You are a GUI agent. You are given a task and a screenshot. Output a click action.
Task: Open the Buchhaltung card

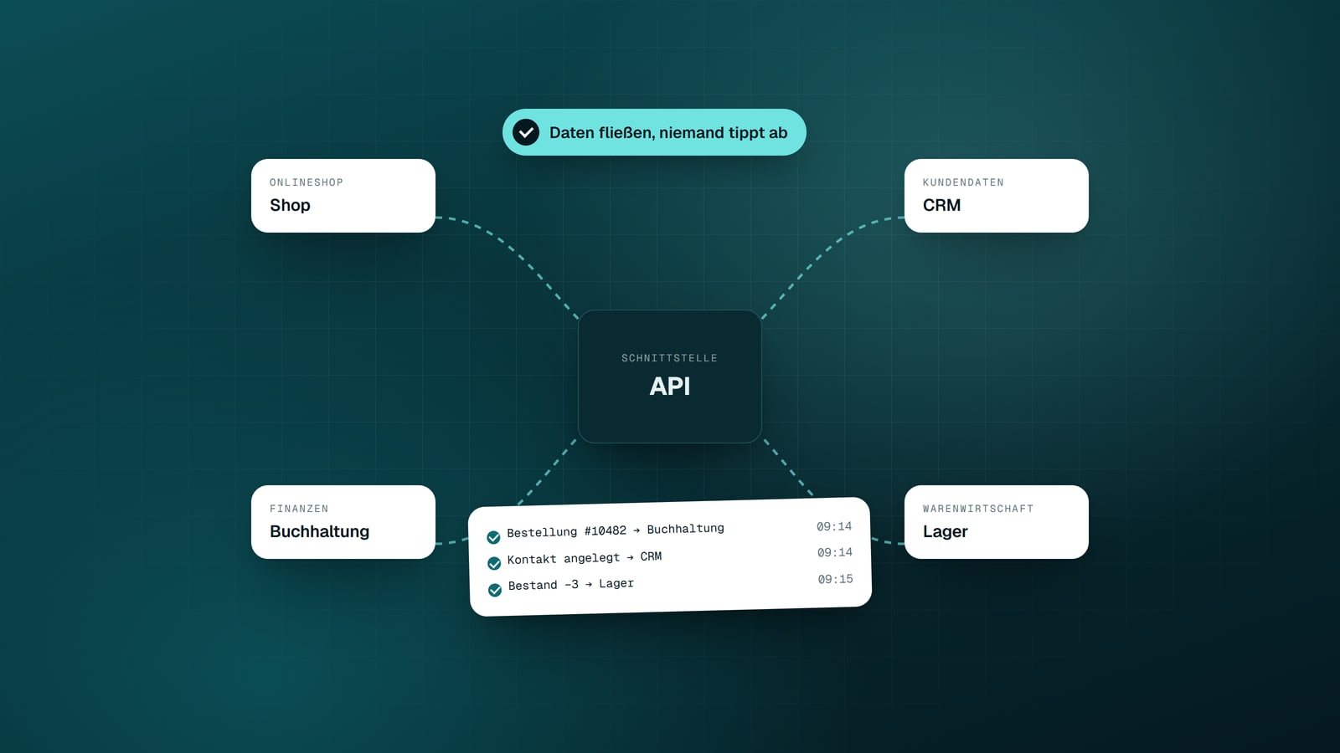tap(343, 522)
